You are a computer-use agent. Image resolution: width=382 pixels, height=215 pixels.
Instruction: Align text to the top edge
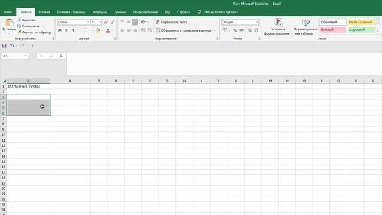point(122,22)
